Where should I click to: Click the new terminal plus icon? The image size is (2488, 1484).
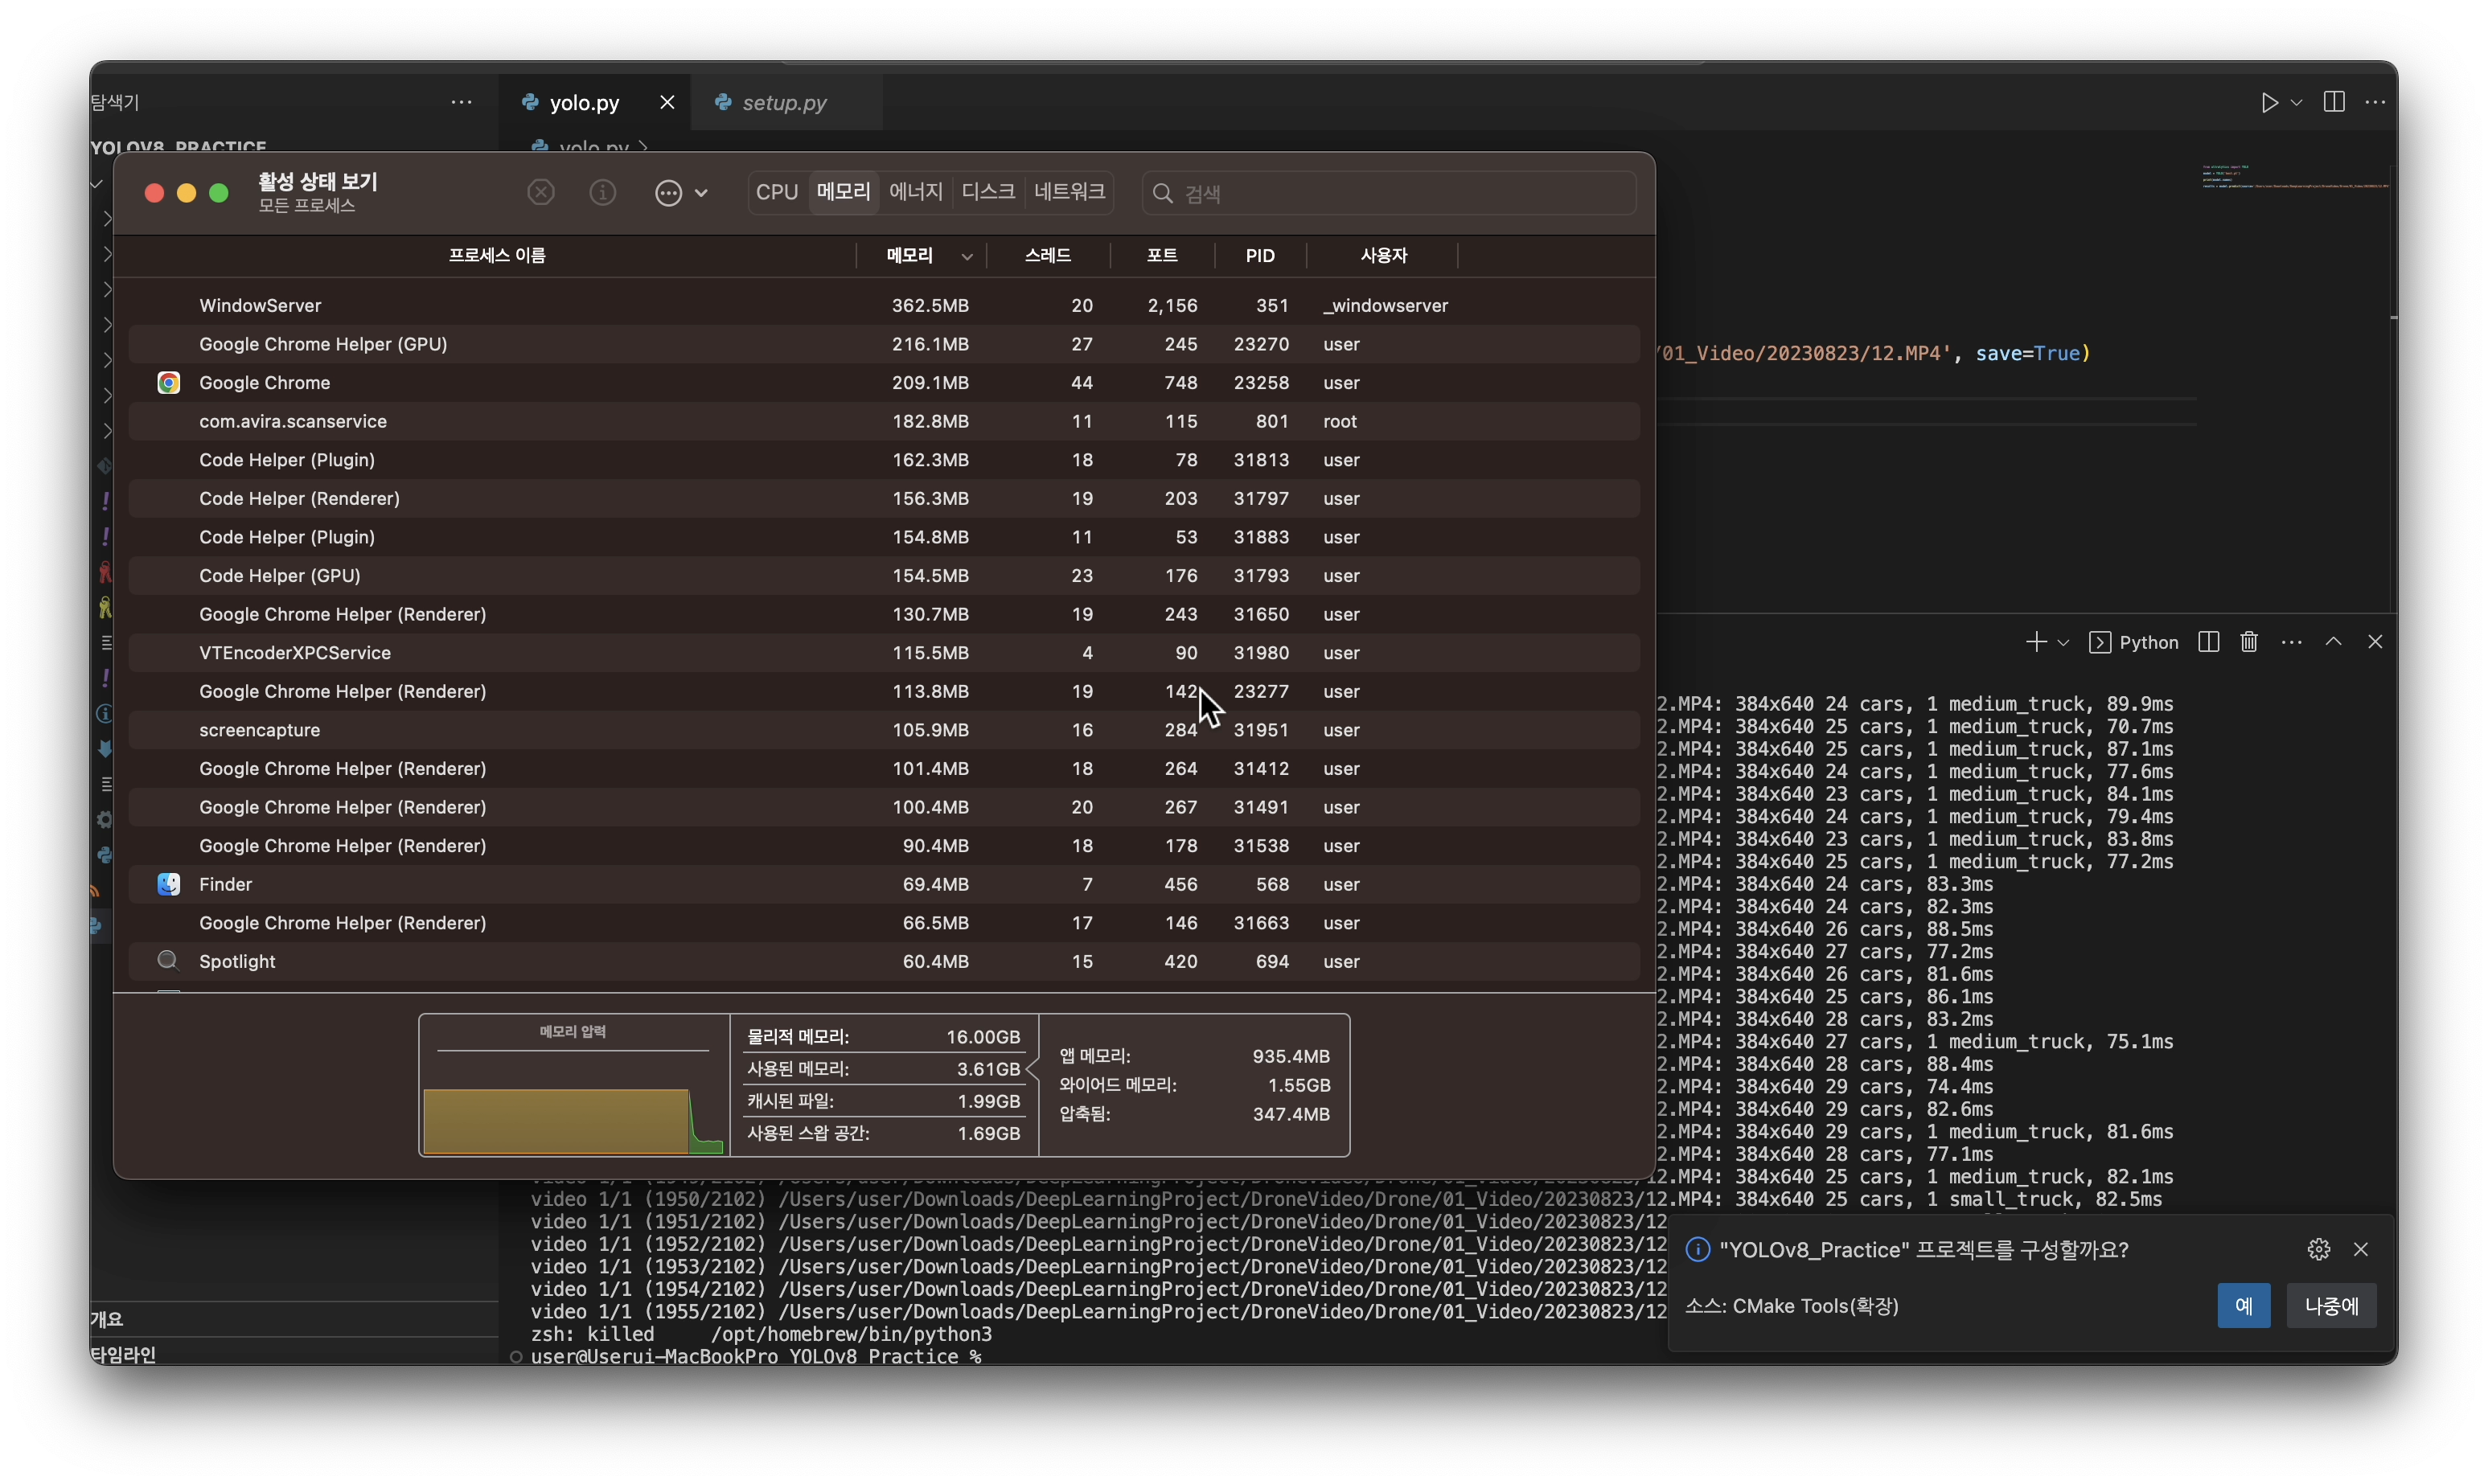[x=2035, y=642]
